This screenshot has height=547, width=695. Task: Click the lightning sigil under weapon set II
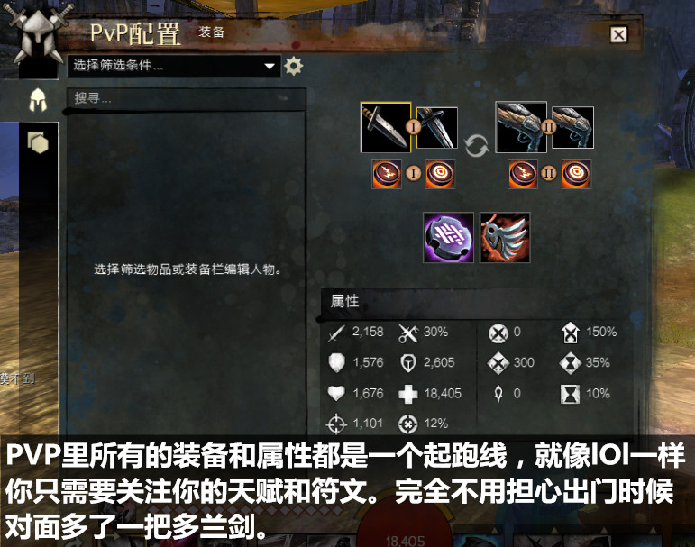(x=523, y=173)
